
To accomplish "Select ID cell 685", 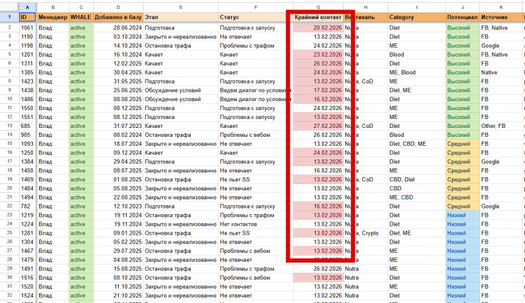I will (27, 126).
